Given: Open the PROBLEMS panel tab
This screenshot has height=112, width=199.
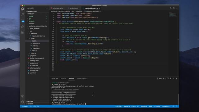Looking at the screenshot, I should click(x=55, y=79).
